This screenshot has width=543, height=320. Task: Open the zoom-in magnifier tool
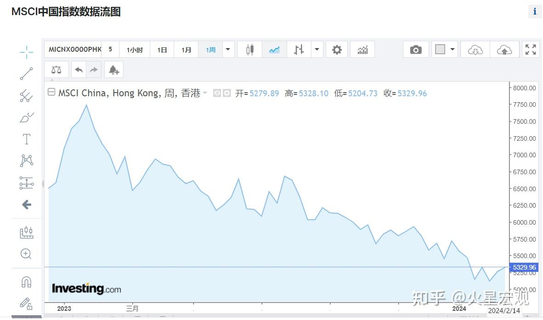point(26,254)
